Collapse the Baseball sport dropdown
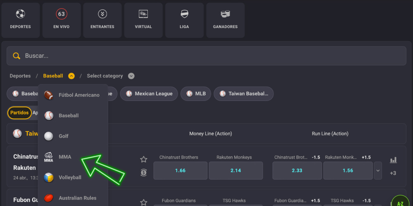This screenshot has height=206, width=413. pyautogui.click(x=71, y=76)
